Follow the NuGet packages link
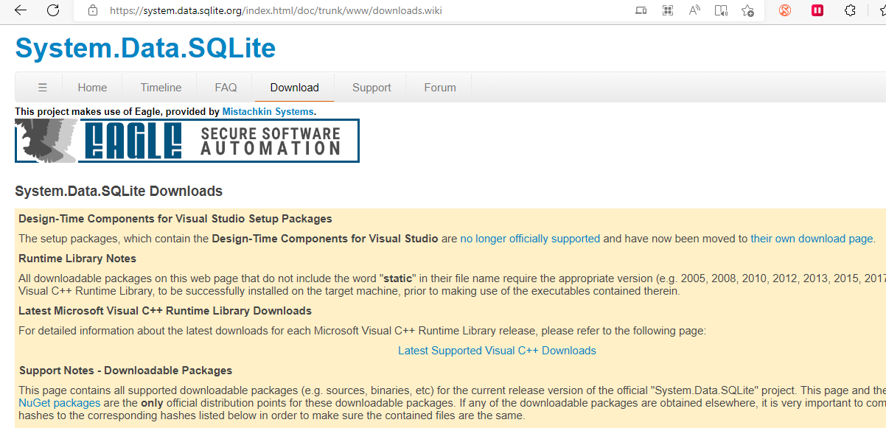This screenshot has height=428, width=886. (x=59, y=403)
